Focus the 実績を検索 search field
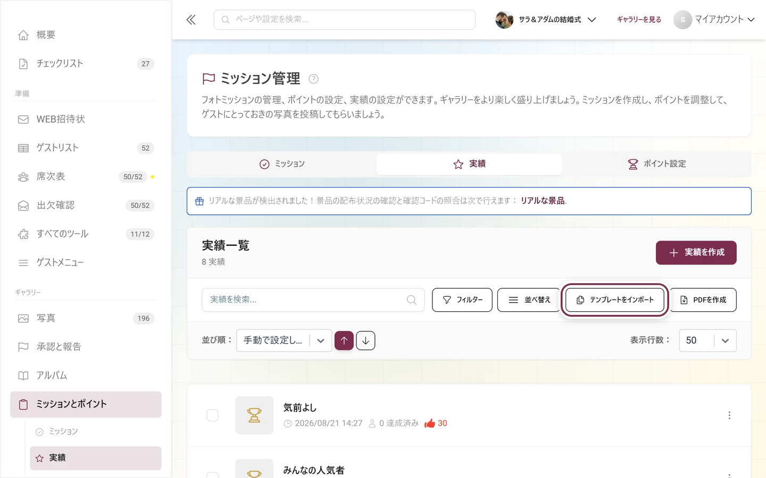 click(313, 300)
